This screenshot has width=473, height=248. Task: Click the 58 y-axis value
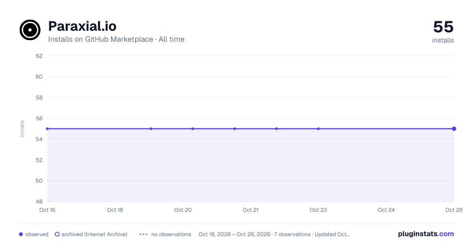tap(39, 98)
